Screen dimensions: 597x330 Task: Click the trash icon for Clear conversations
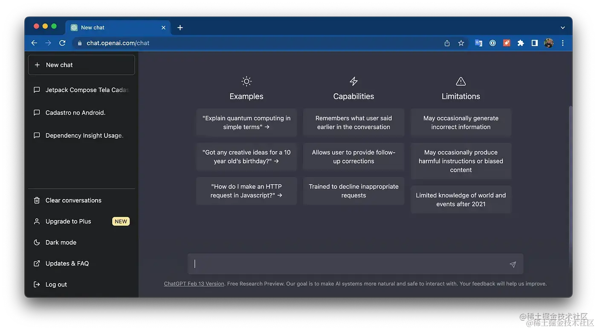point(37,200)
